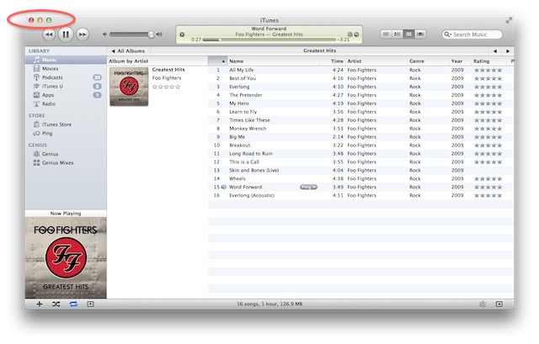
Task: Skip forward to next track
Action: (x=83, y=34)
